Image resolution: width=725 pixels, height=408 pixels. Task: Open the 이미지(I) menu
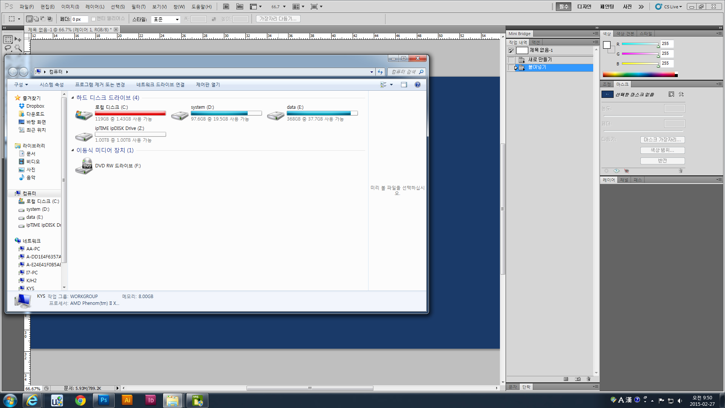(70, 7)
